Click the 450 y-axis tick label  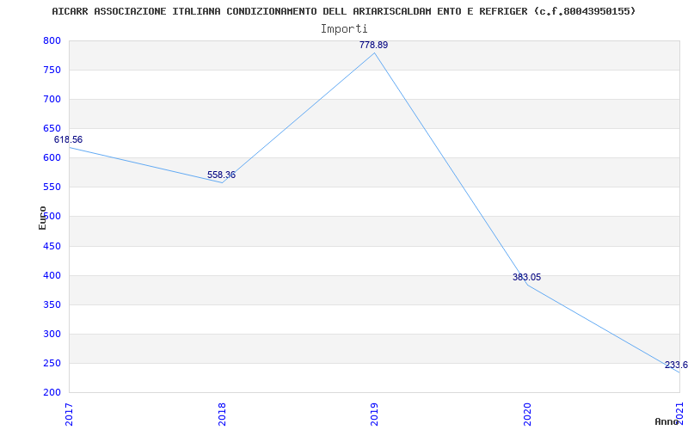[x=52, y=247]
